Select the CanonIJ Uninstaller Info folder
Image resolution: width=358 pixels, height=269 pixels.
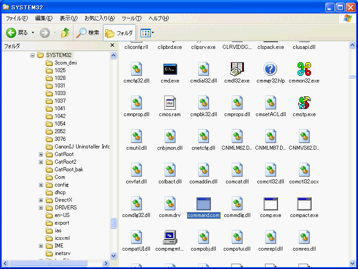77,147
